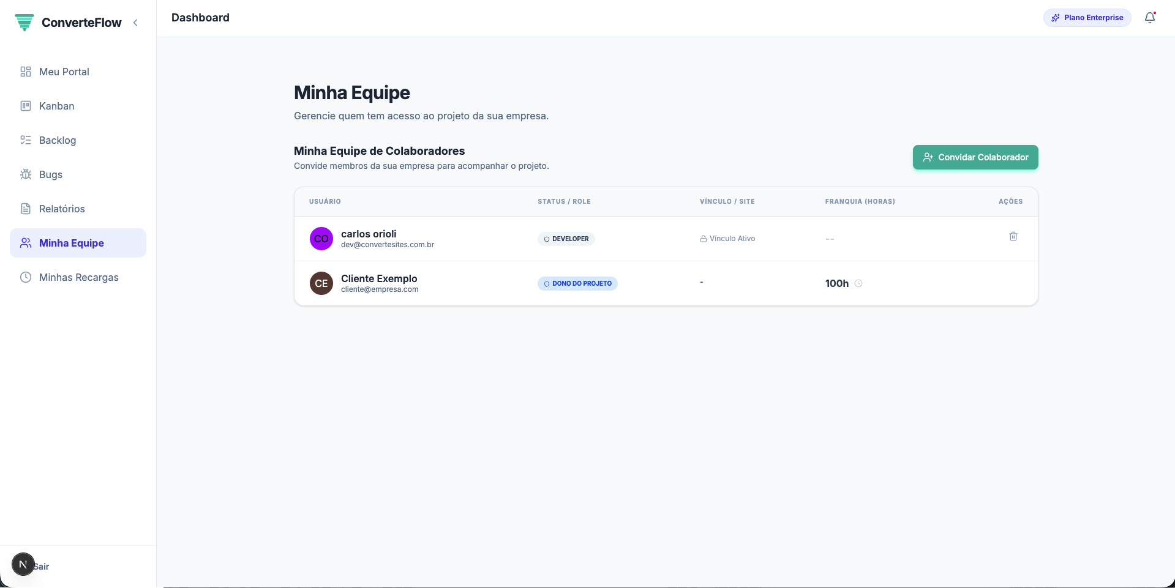Click the CE avatar of Cliente Exemplo
Screen dimensions: 1175x588
tap(321, 283)
